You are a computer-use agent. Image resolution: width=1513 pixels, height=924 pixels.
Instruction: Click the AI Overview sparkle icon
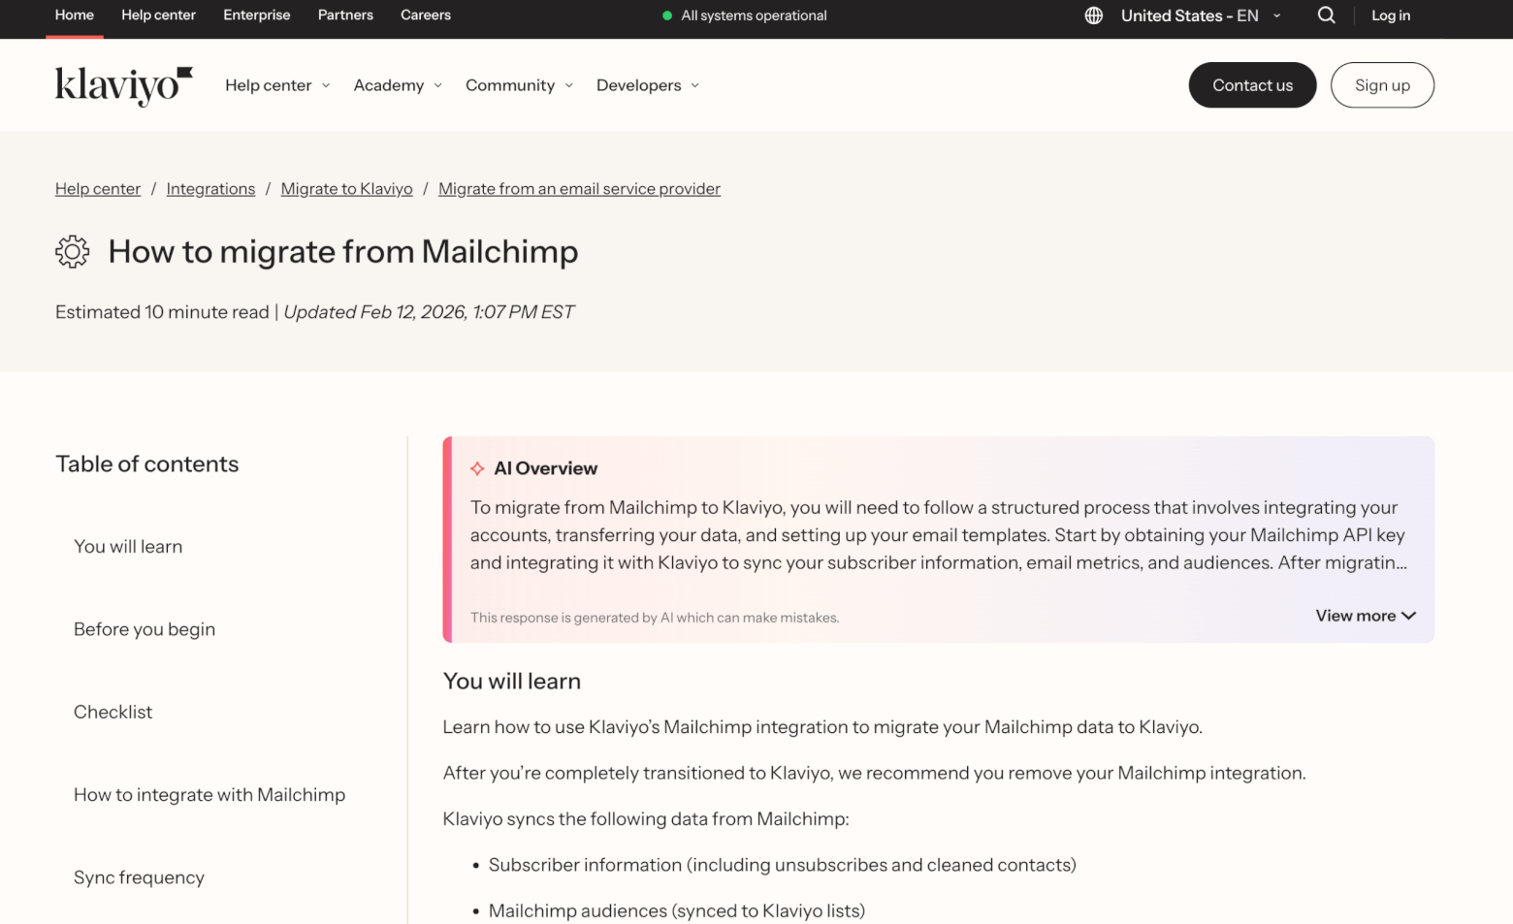[x=477, y=467]
